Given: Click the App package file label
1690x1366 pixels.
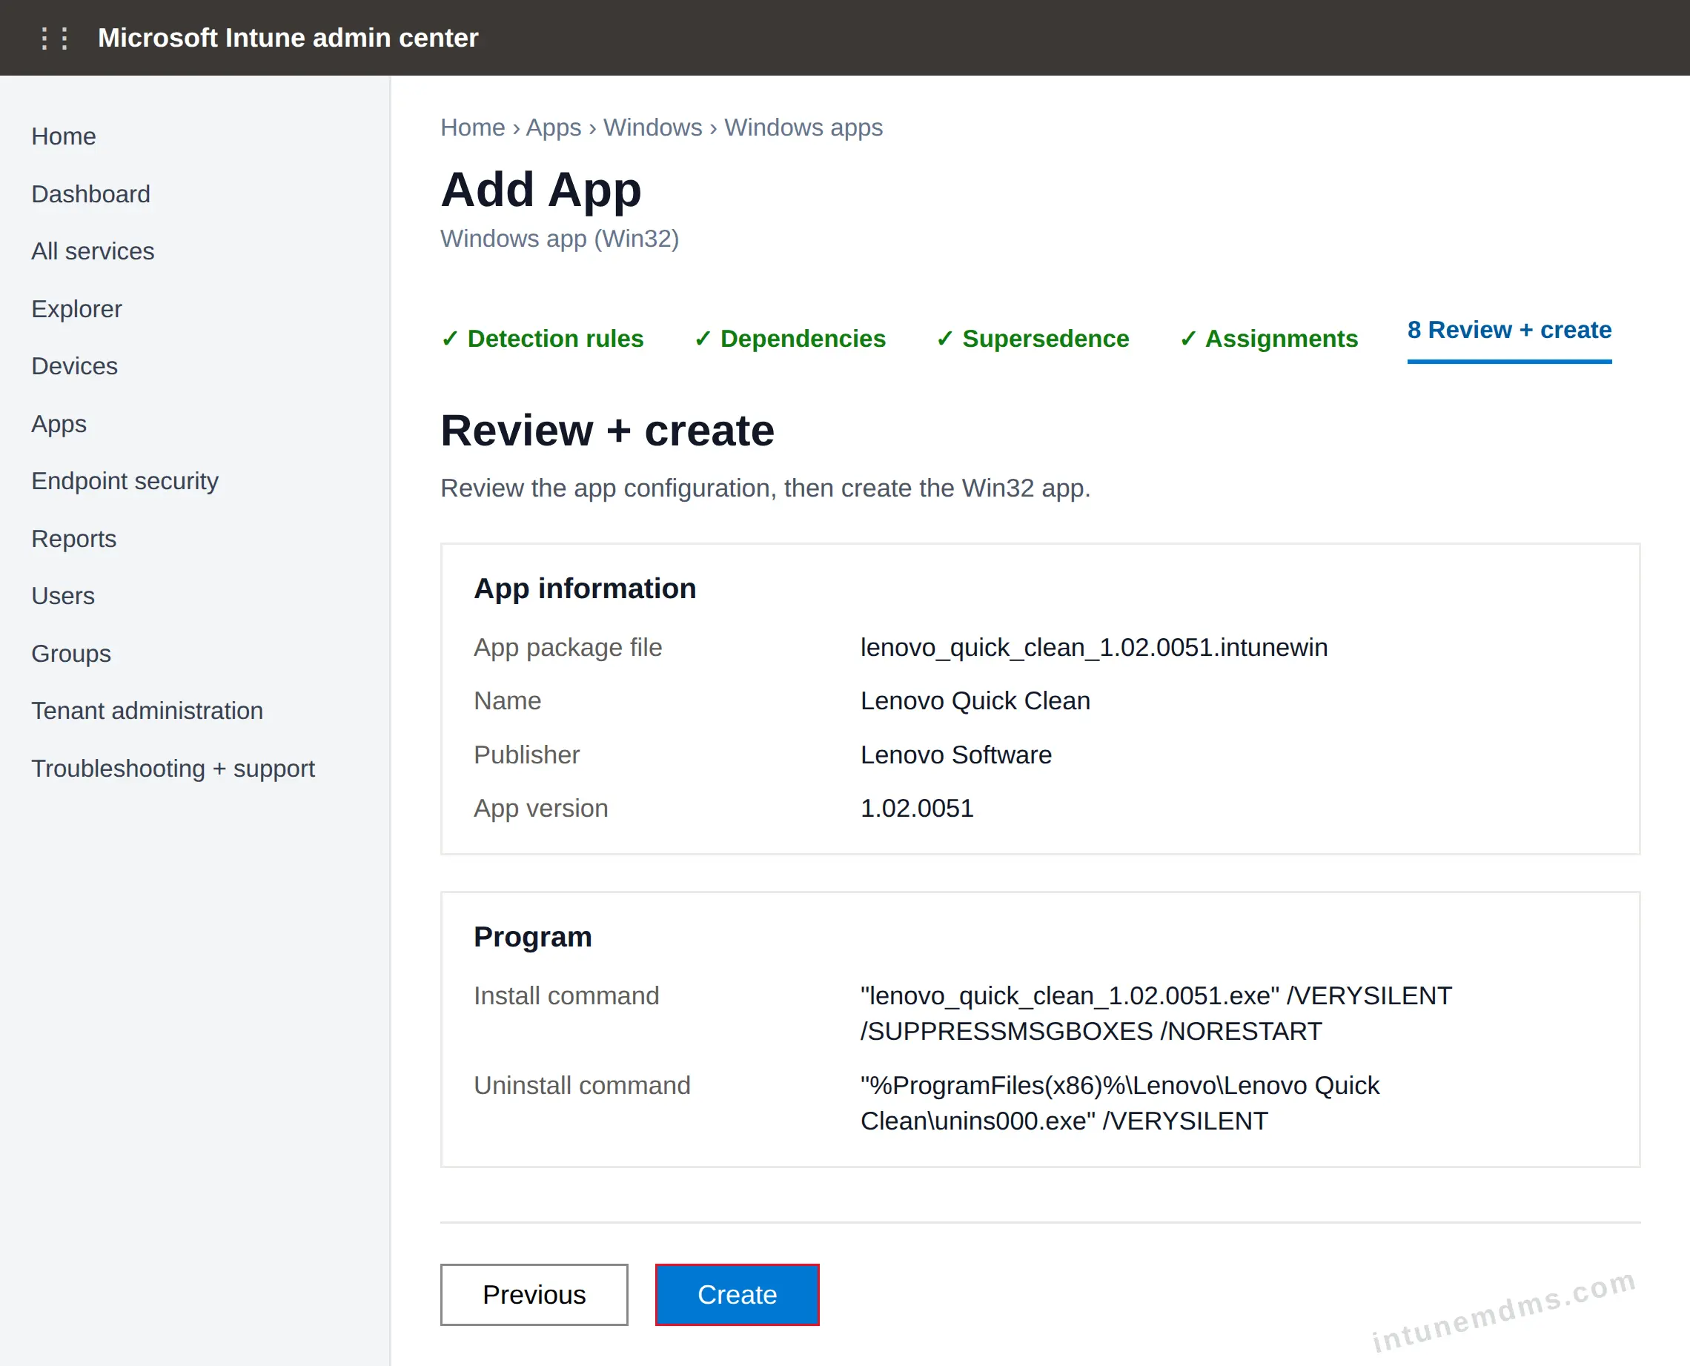Looking at the screenshot, I should [567, 647].
